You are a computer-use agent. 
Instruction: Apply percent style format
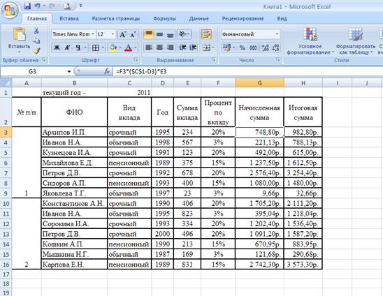pos(242,48)
